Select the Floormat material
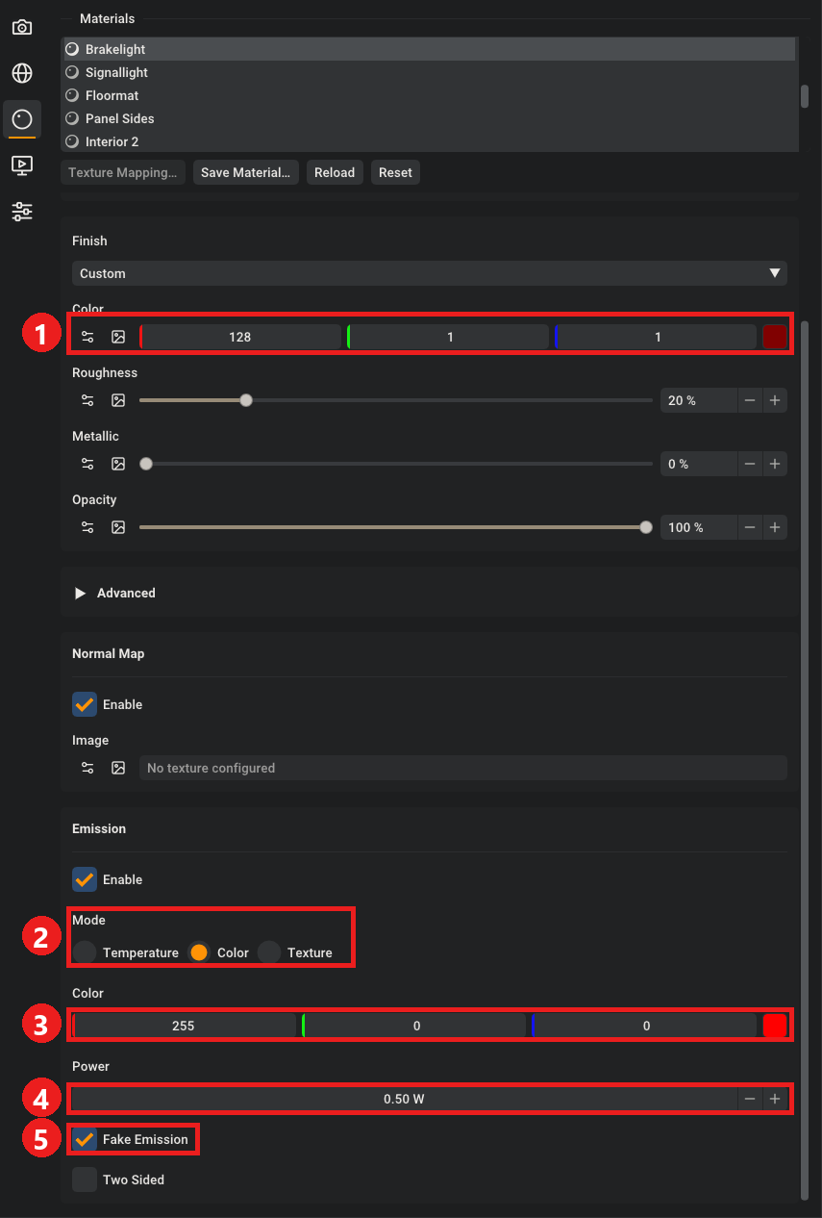Screen dimensions: 822x1218 point(429,95)
